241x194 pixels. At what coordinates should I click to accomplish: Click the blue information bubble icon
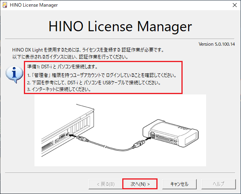click(x=14, y=75)
